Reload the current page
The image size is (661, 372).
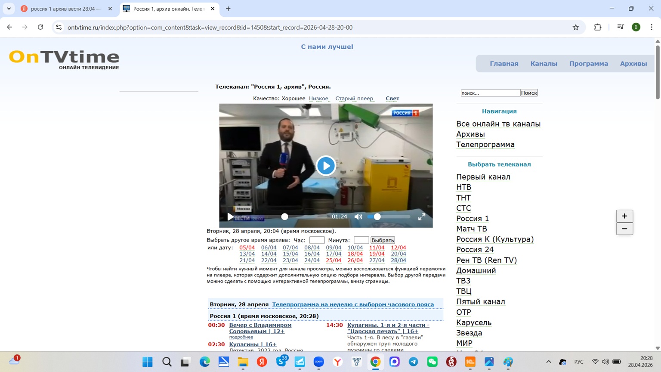40,27
